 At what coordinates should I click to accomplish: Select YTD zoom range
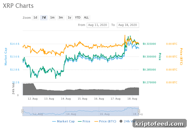tap(78, 18)
